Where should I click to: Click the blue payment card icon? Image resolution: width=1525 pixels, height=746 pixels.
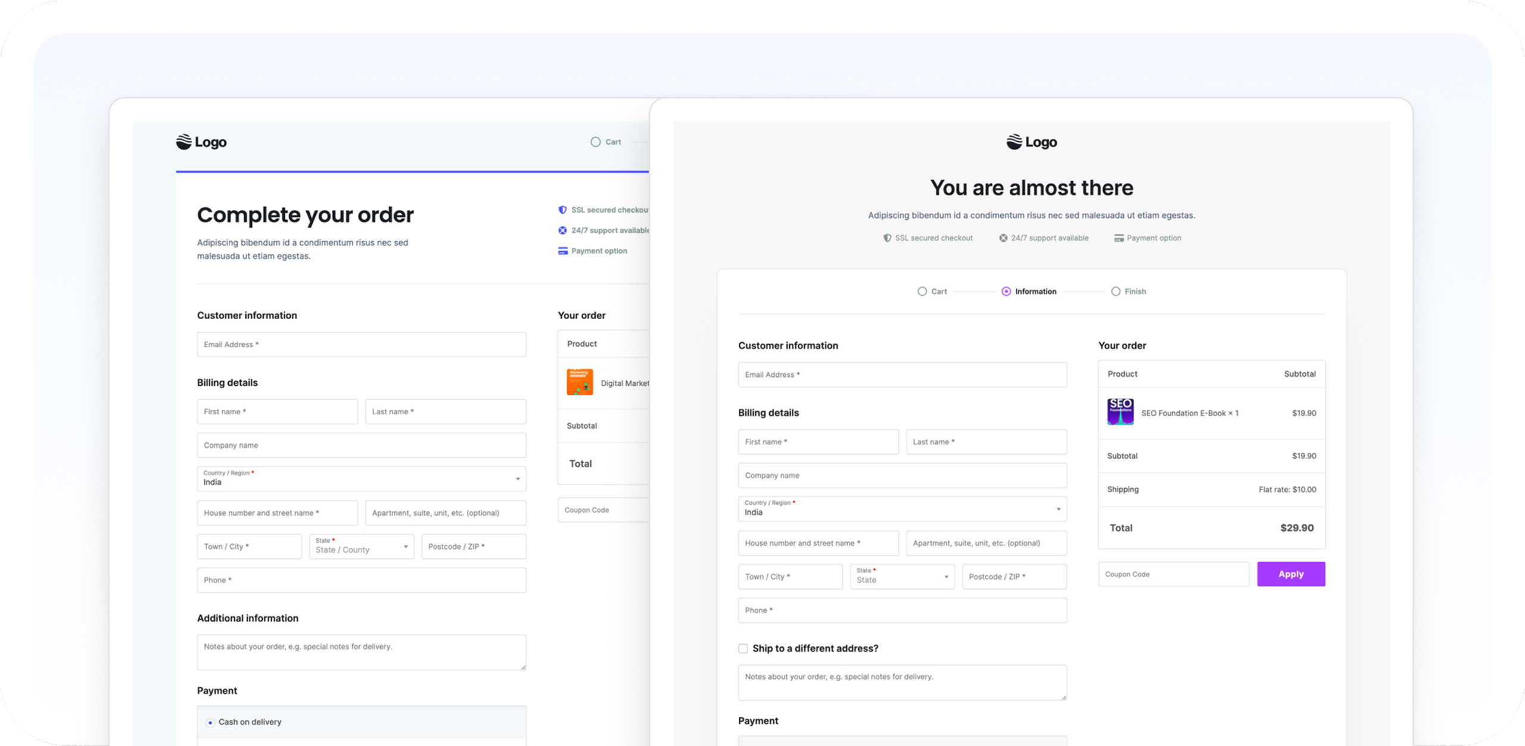(562, 251)
